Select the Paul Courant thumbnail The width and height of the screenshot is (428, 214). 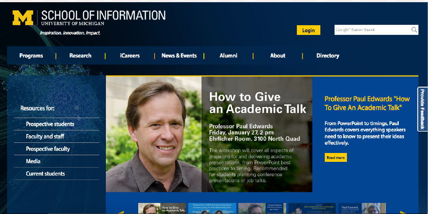point(362,208)
